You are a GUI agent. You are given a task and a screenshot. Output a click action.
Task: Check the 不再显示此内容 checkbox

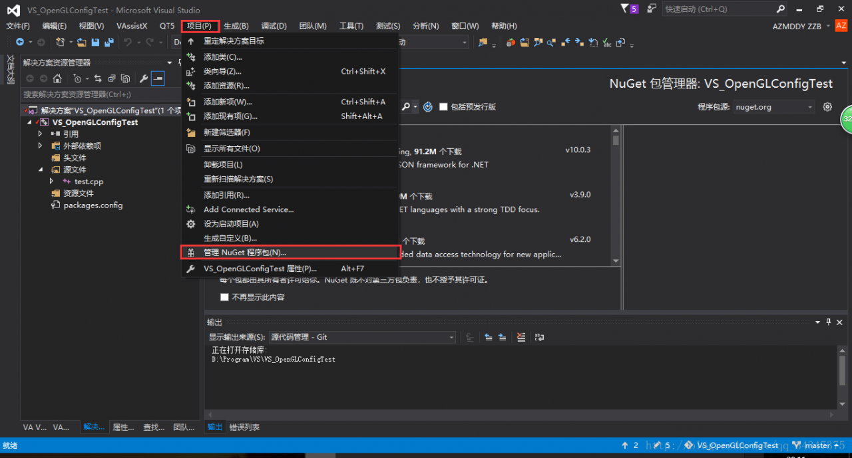pyautogui.click(x=224, y=297)
